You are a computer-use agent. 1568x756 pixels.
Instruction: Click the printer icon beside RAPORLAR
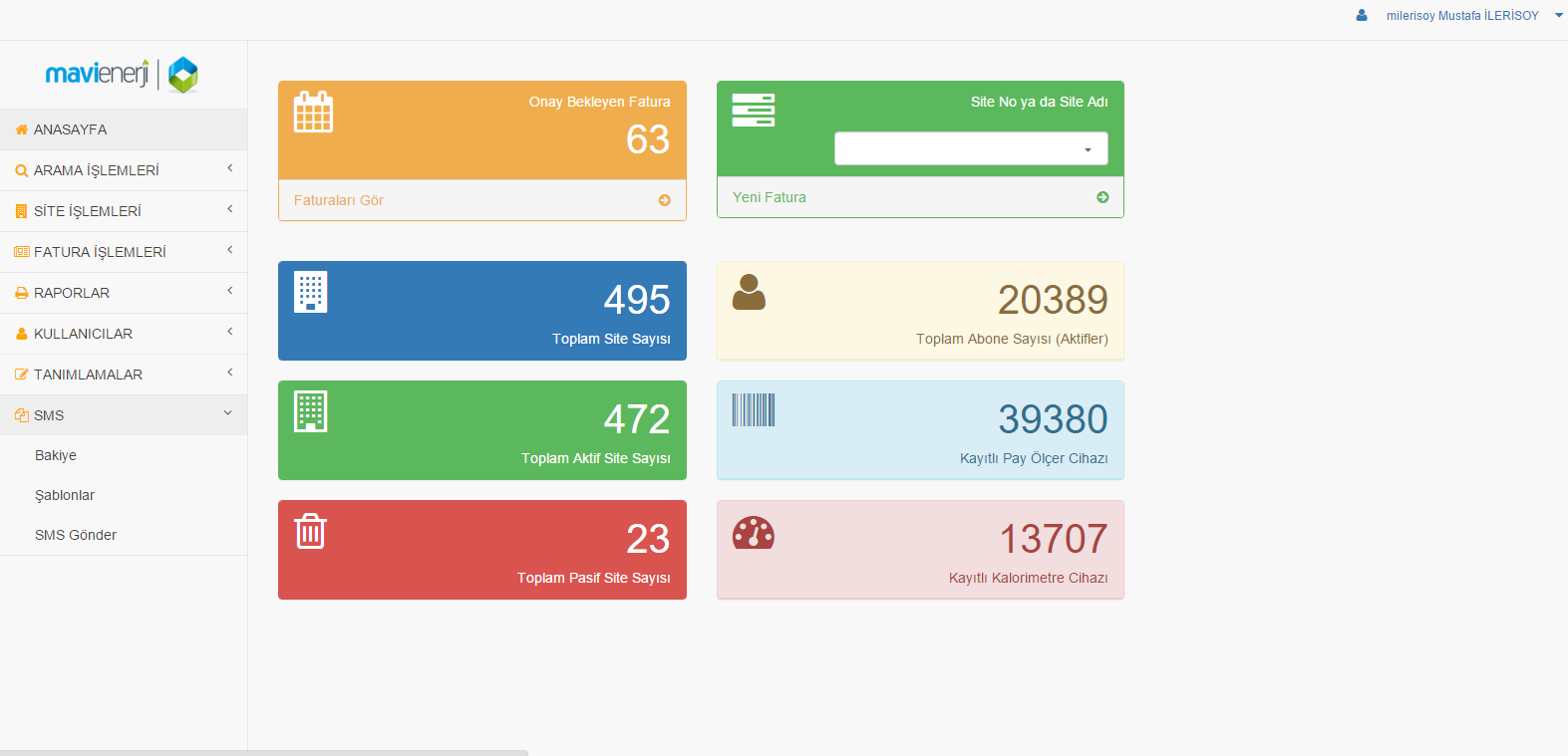21,293
